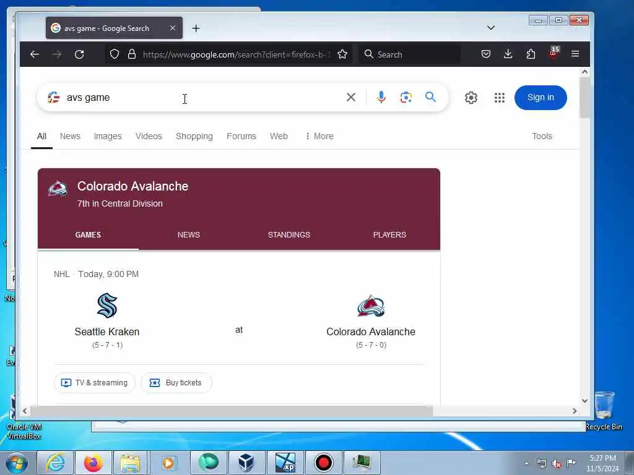This screenshot has height=475, width=634.
Task: Switch to the Videos results tab
Action: tap(149, 136)
